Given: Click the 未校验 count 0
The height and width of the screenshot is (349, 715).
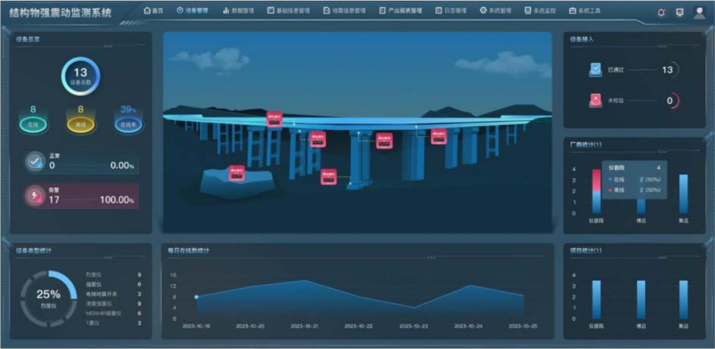Looking at the screenshot, I should tap(670, 101).
